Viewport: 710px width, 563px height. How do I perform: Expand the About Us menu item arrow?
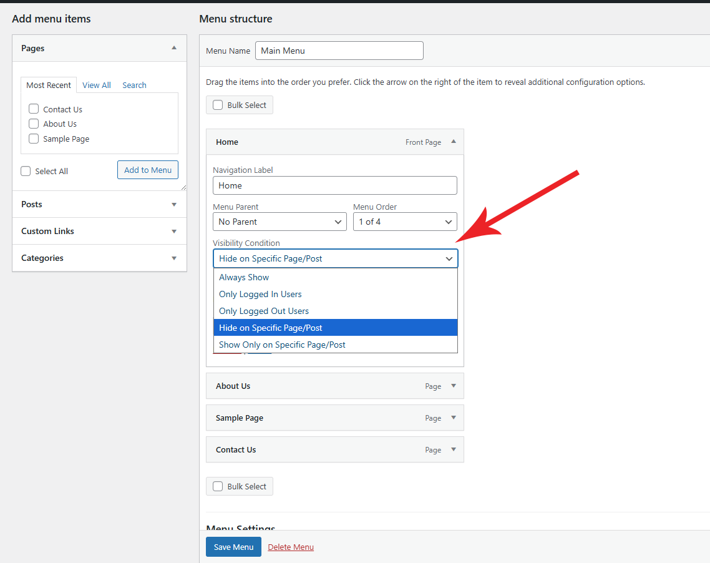tap(454, 386)
